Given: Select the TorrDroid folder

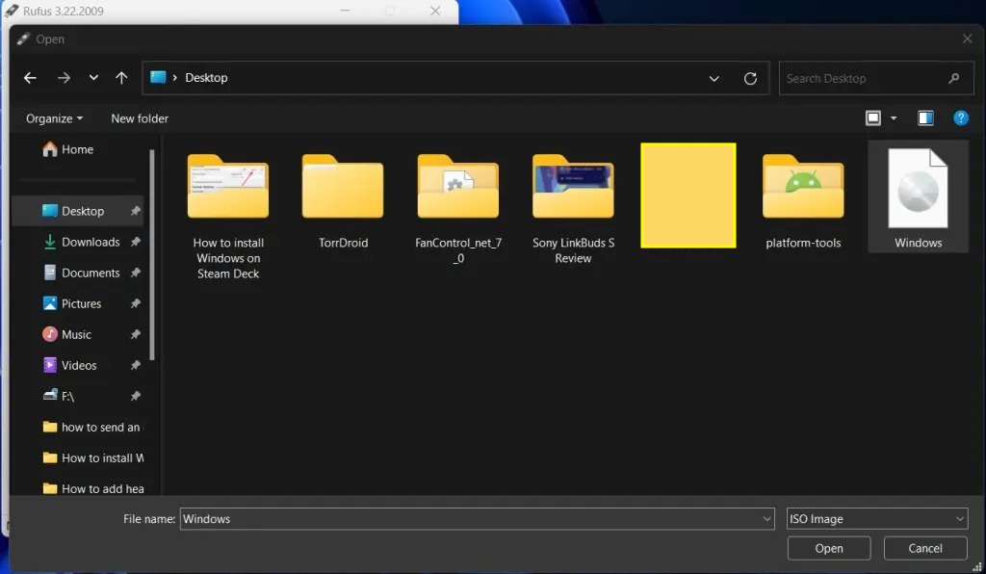Looking at the screenshot, I should point(343,200).
